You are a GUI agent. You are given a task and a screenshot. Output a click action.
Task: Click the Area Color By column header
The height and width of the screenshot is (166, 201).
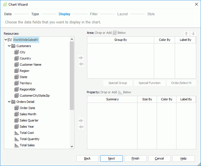[165, 40]
